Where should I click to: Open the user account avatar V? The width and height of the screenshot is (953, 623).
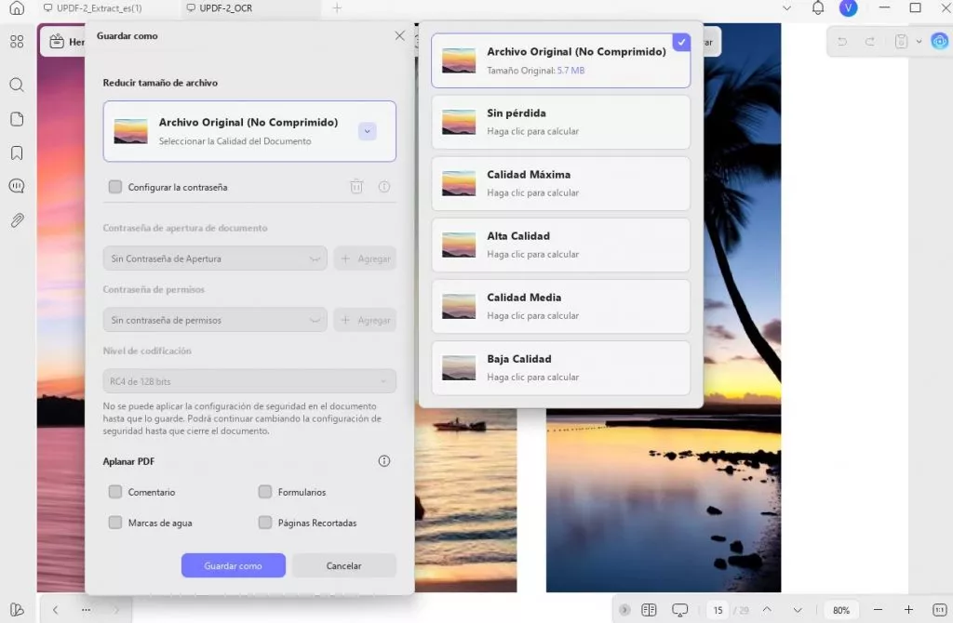[x=848, y=7]
